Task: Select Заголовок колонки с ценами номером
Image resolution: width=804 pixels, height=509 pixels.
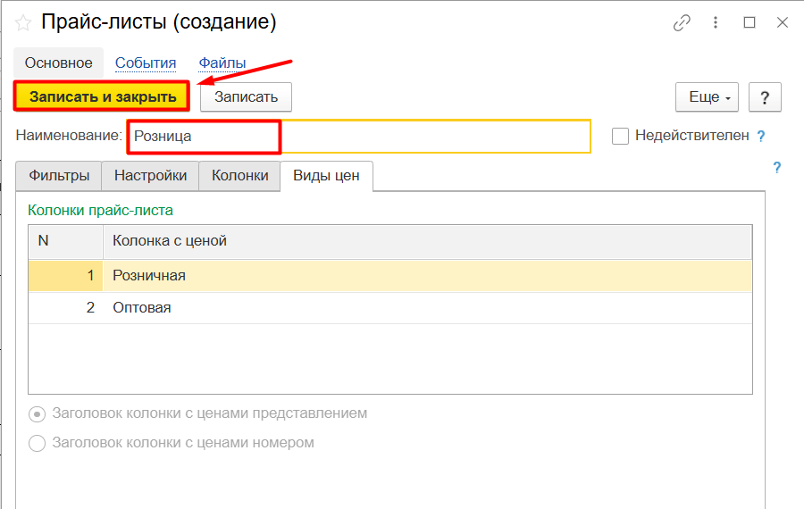Action: [38, 443]
